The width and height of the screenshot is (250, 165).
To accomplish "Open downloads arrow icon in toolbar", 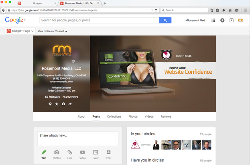I will (224, 10).
